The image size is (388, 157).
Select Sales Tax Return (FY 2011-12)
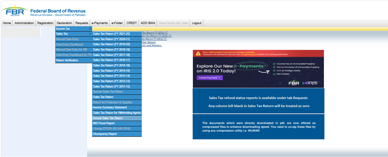click(x=117, y=87)
